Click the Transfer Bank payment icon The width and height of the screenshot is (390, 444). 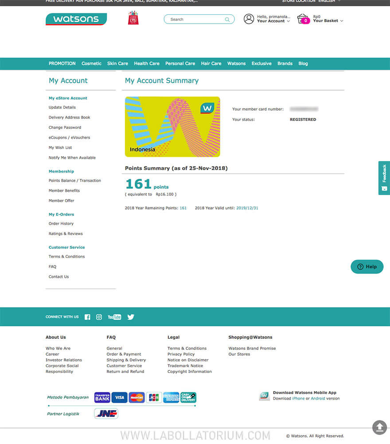pyautogui.click(x=102, y=397)
